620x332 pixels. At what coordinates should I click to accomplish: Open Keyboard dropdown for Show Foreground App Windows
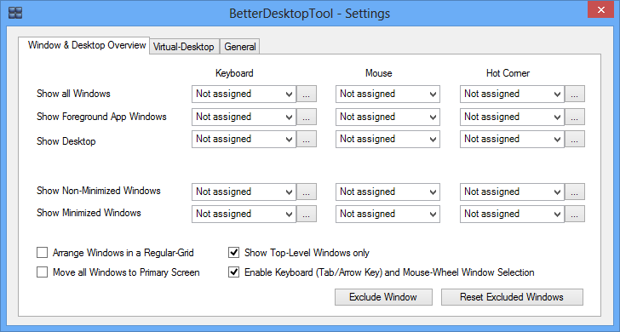pos(244,117)
